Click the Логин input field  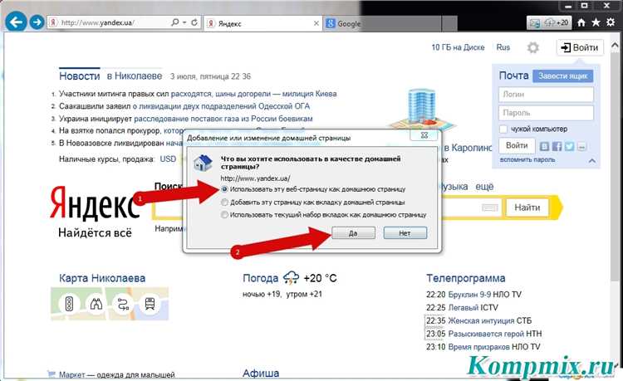(x=546, y=95)
